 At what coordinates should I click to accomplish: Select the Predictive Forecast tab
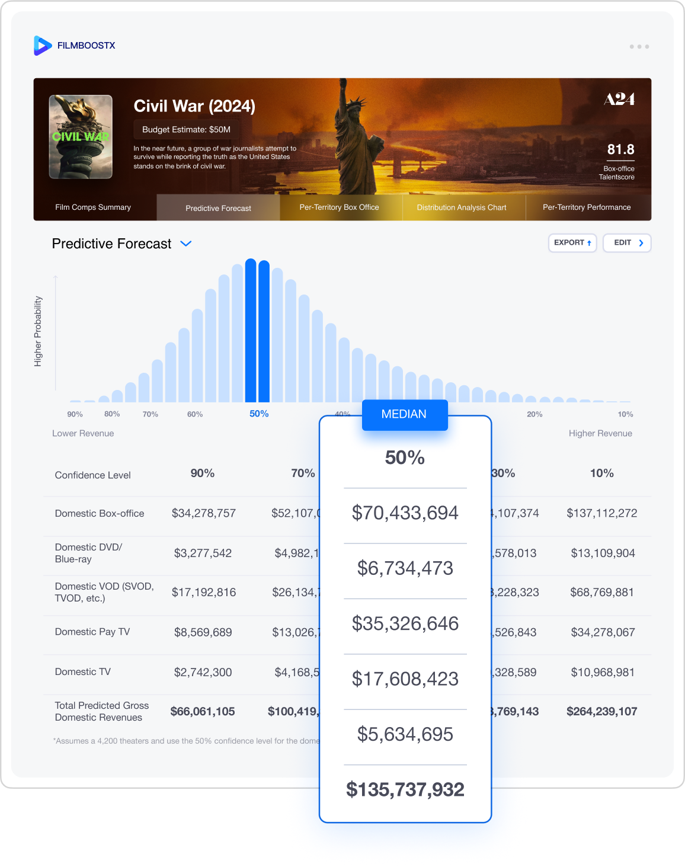(218, 208)
